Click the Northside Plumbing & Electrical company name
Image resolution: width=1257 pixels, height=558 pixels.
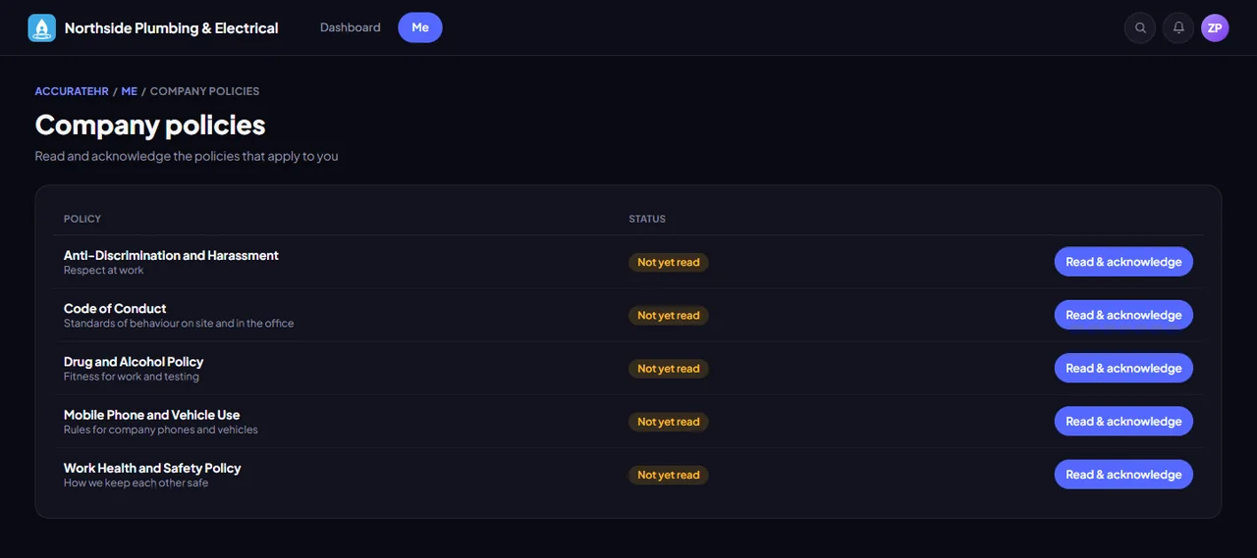point(172,28)
